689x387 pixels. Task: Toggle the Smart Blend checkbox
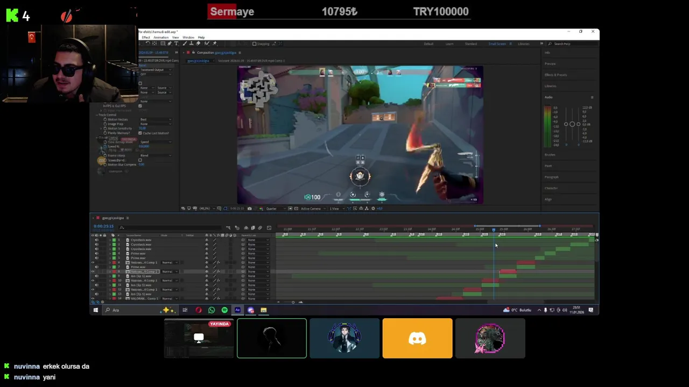tap(140, 160)
